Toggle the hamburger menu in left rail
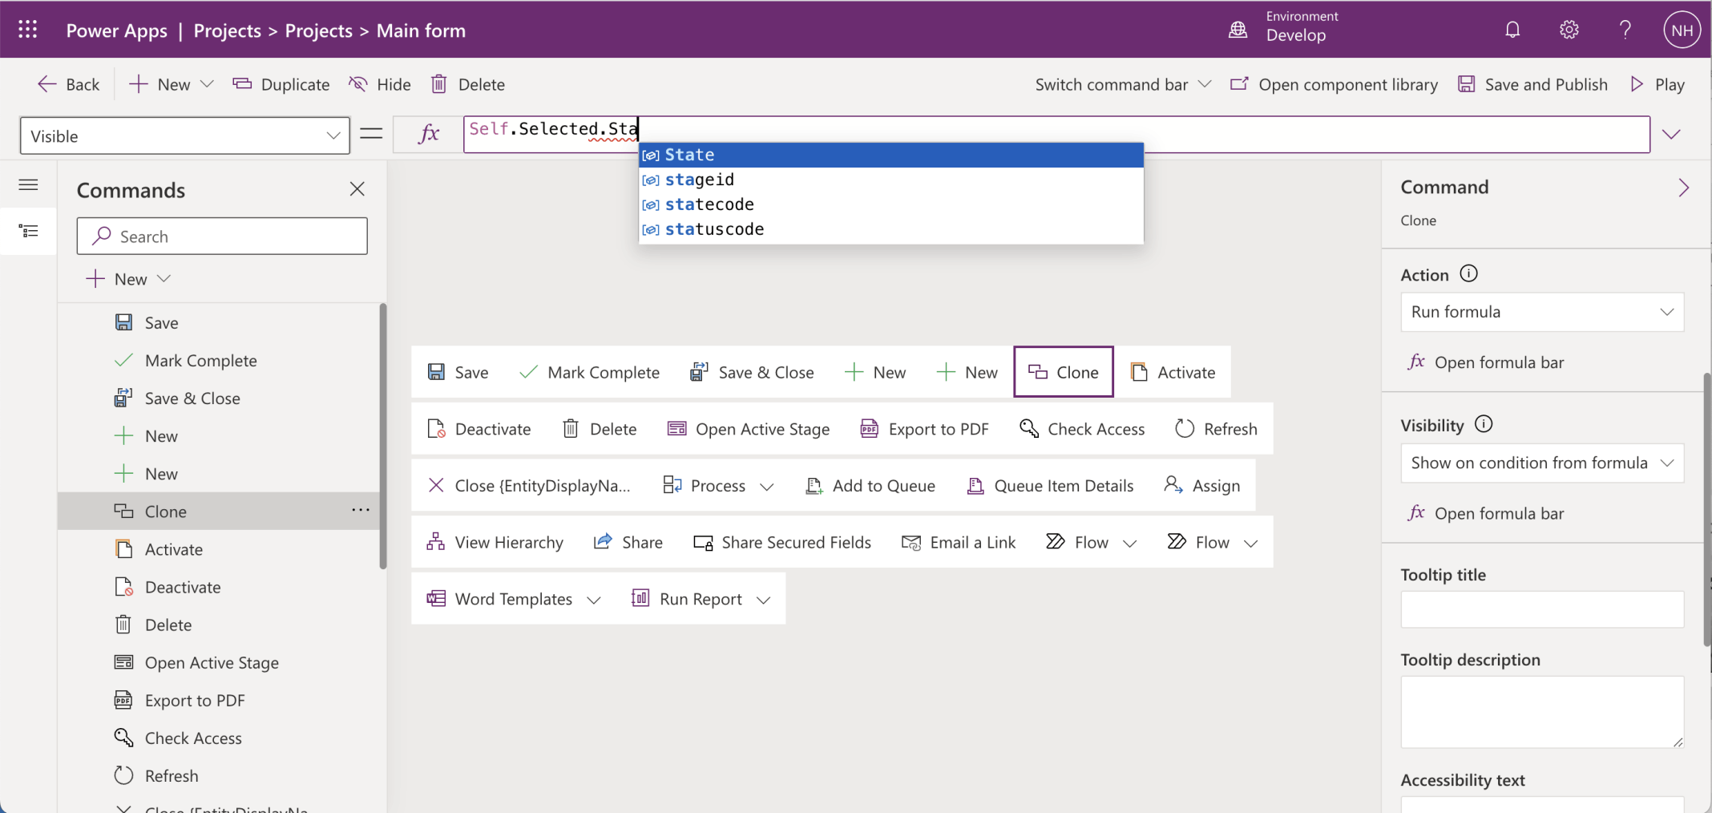This screenshot has width=1712, height=813. 28,185
